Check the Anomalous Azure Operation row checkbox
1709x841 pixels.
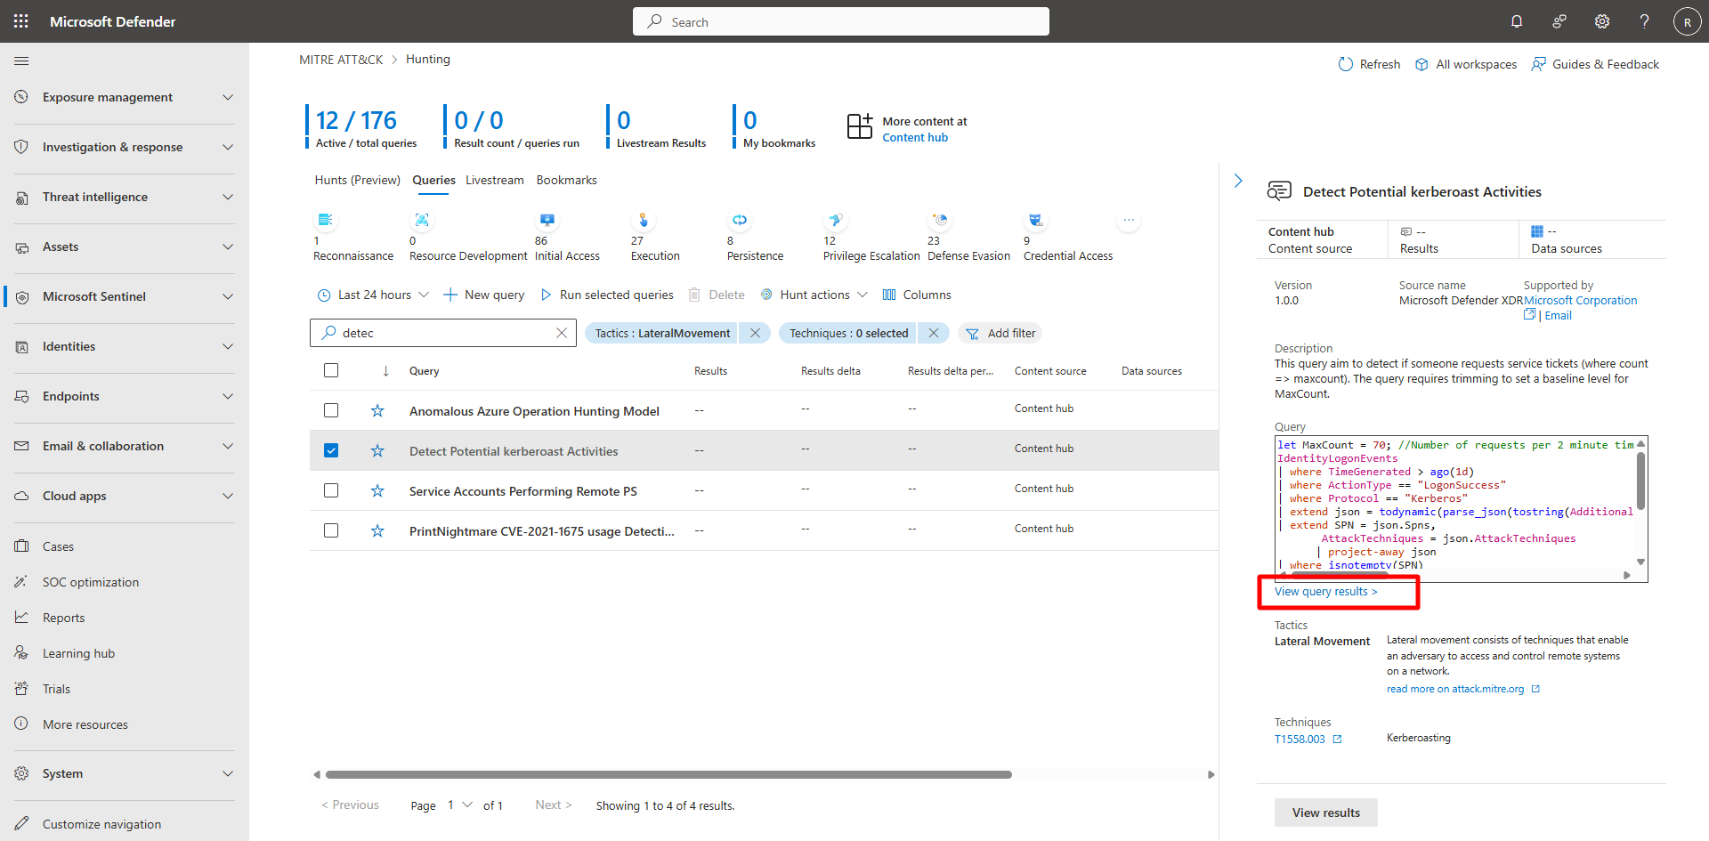pyautogui.click(x=331, y=410)
